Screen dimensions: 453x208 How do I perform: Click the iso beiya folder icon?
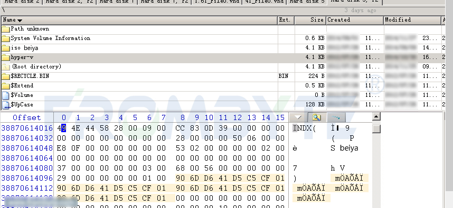point(6,48)
